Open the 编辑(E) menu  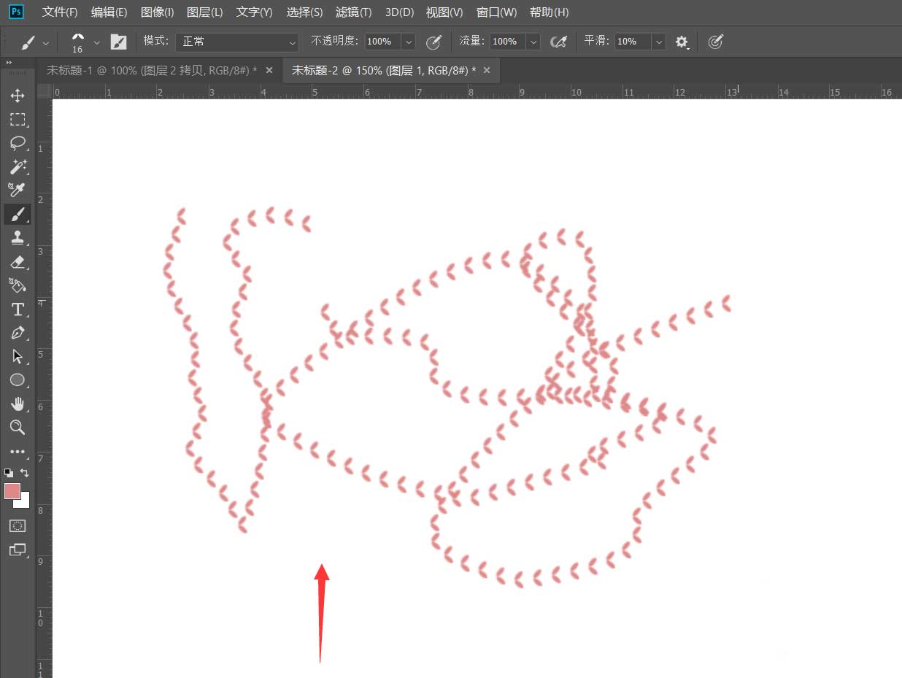109,12
